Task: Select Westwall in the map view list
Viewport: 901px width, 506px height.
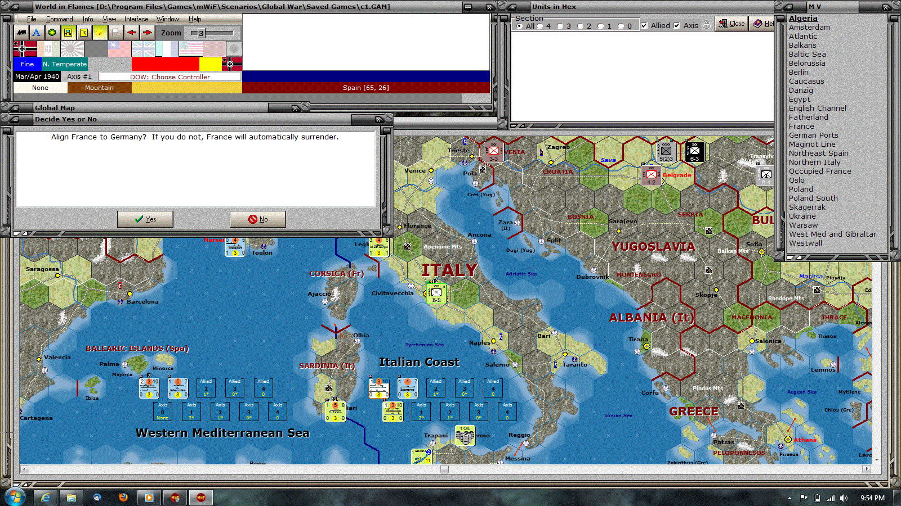Action: (805, 243)
